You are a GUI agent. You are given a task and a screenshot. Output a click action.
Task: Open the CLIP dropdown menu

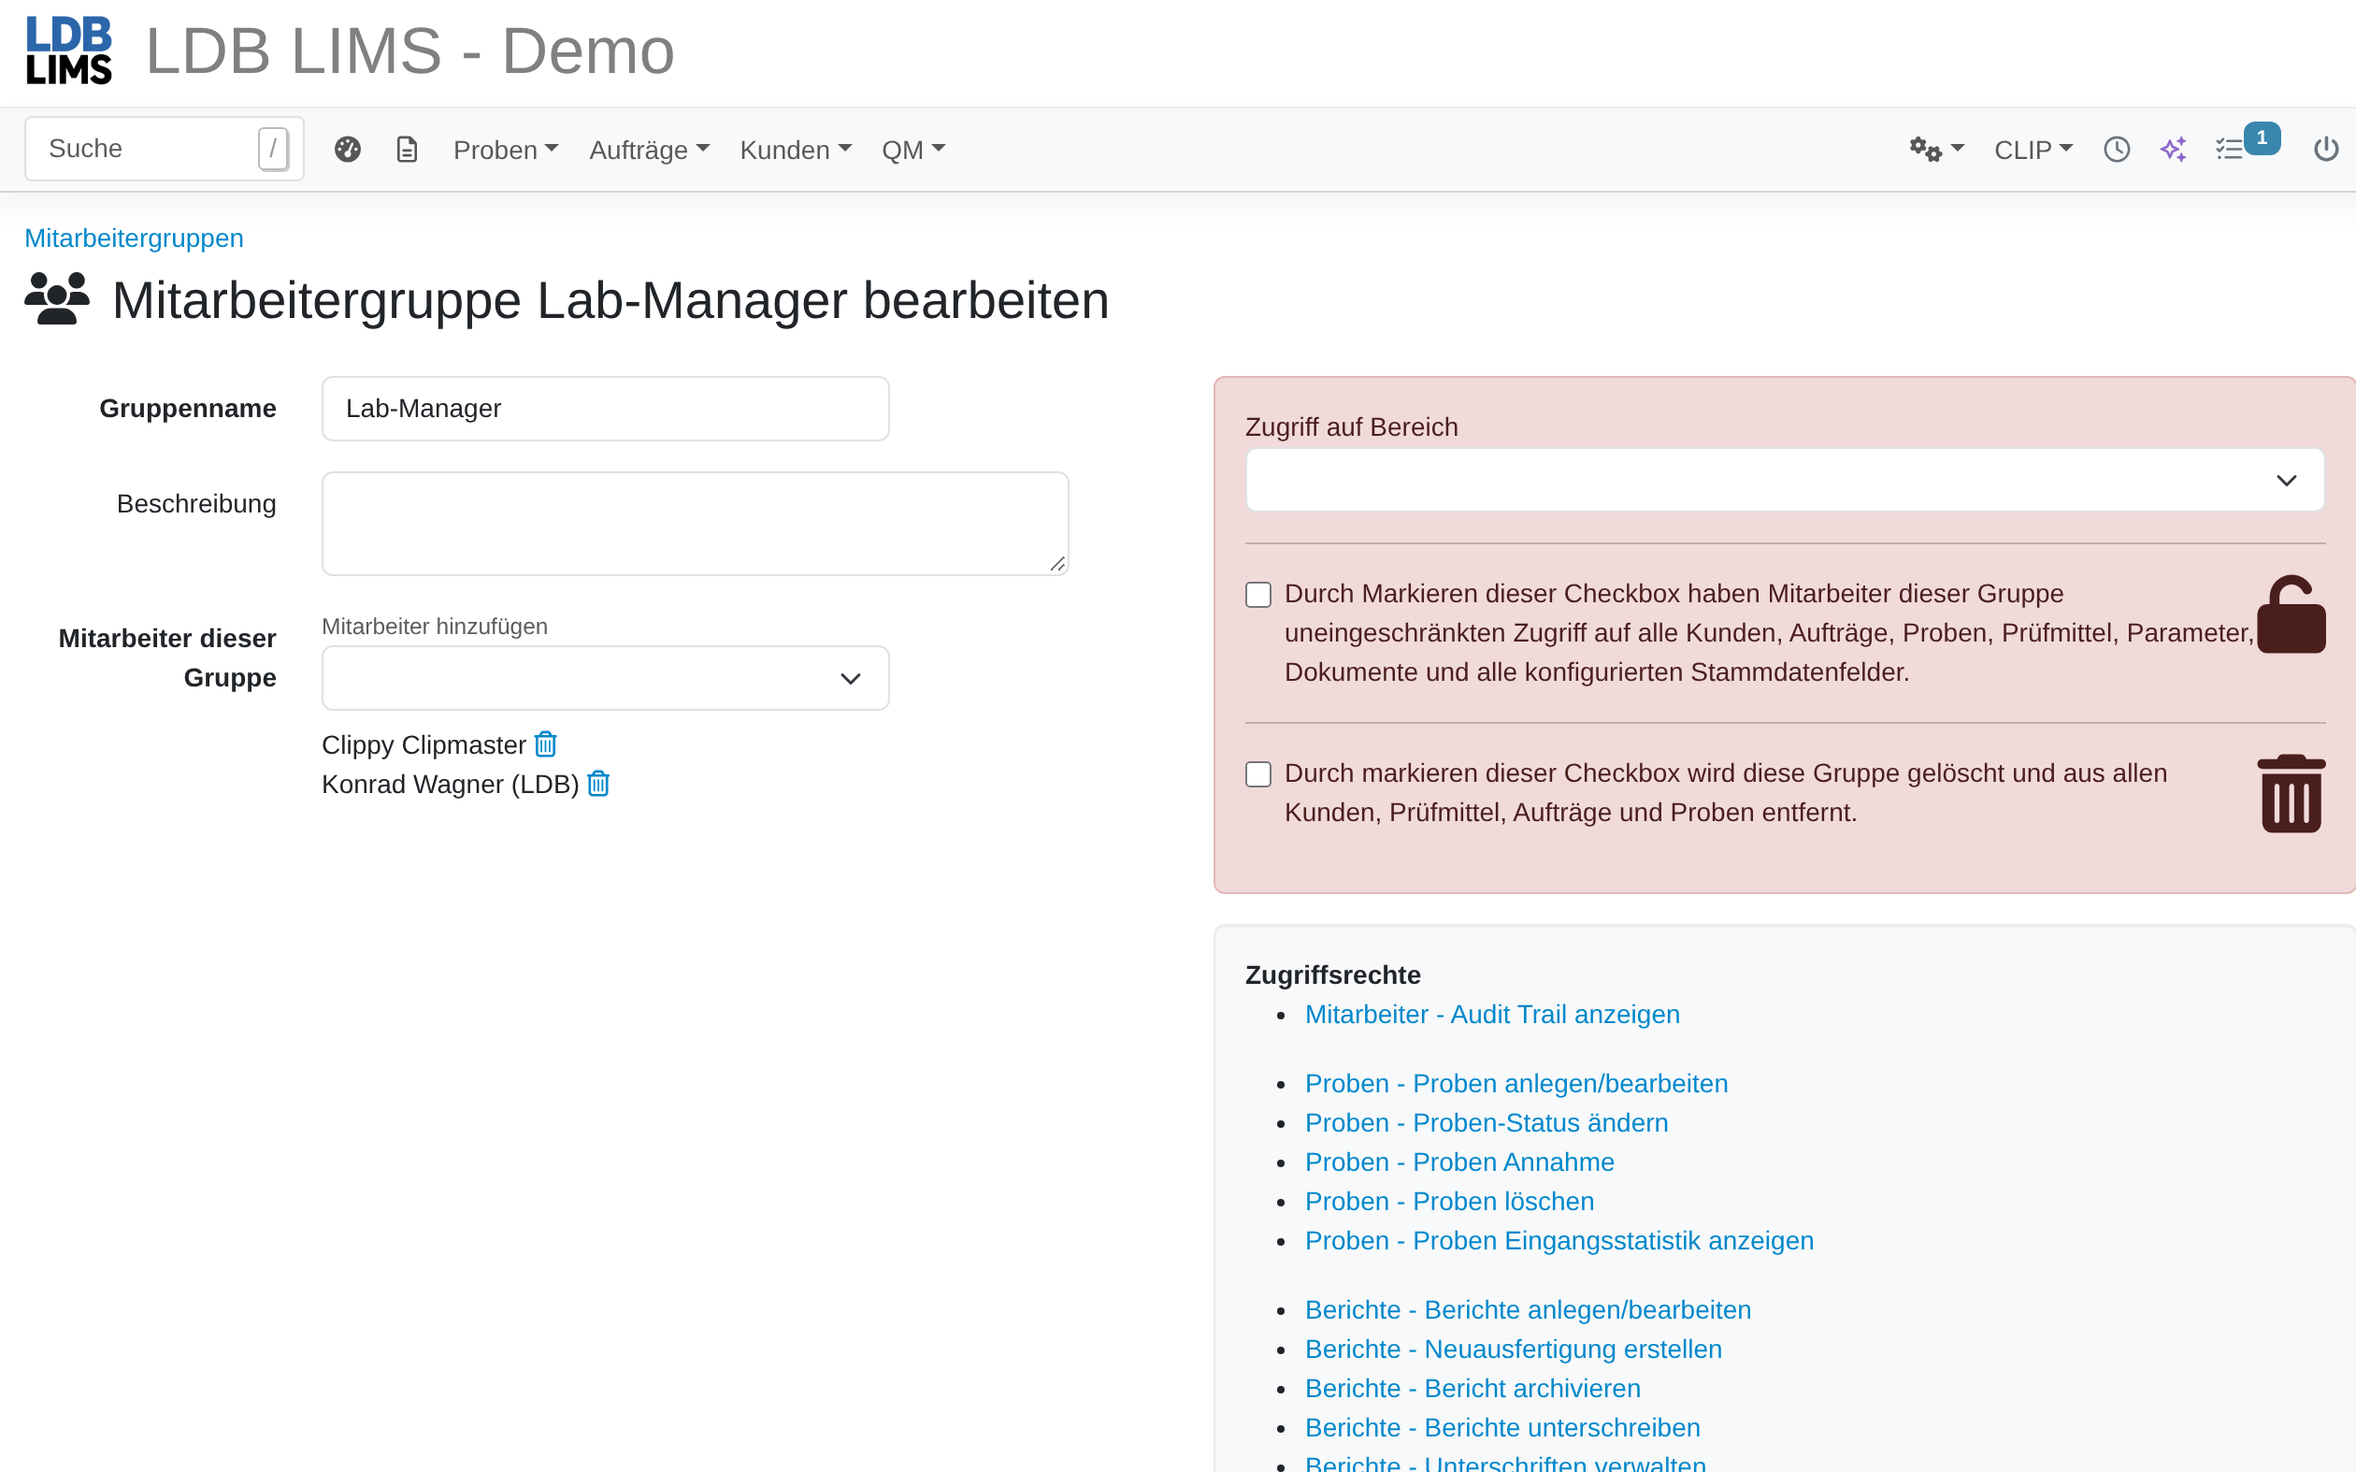2033,150
